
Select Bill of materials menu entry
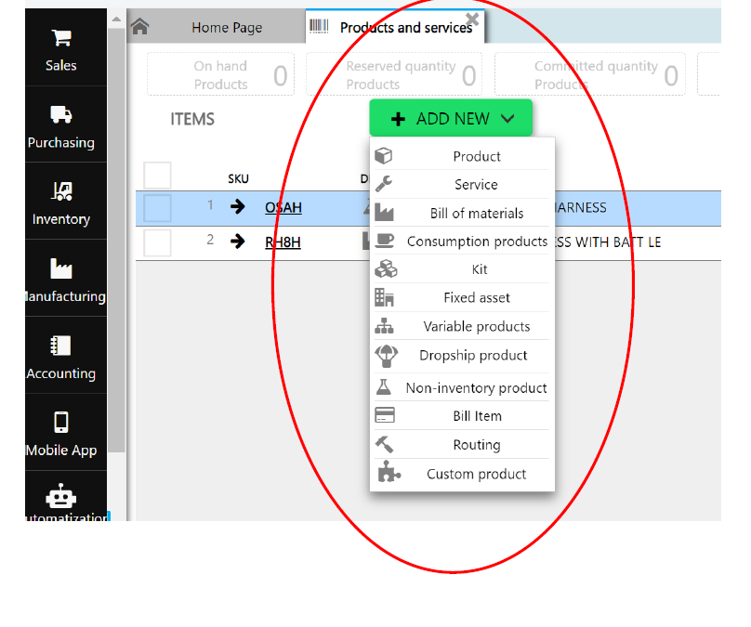point(462,213)
